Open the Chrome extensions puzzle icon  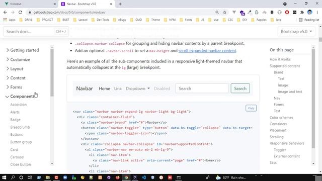(x=302, y=12)
